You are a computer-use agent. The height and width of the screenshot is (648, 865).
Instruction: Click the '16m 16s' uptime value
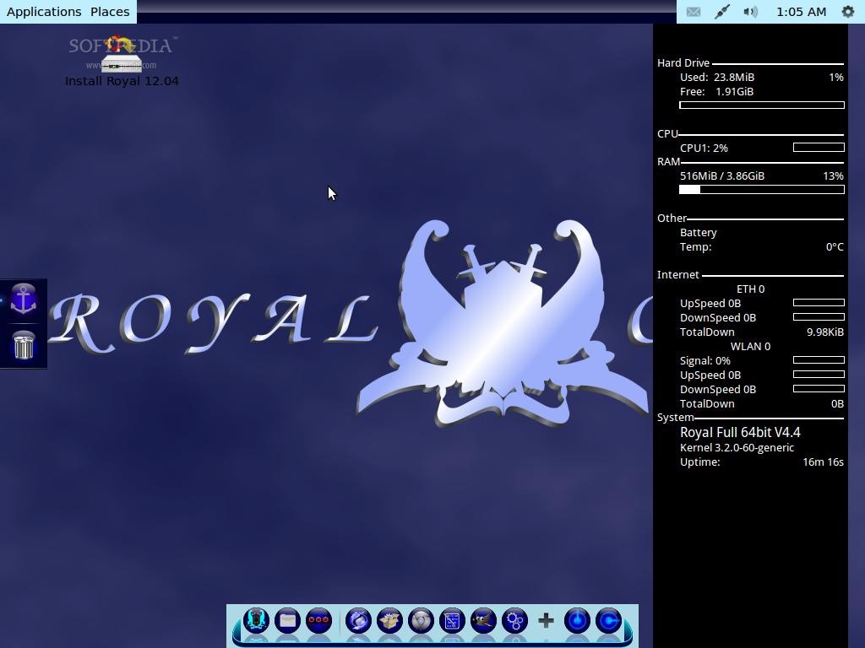coord(823,462)
